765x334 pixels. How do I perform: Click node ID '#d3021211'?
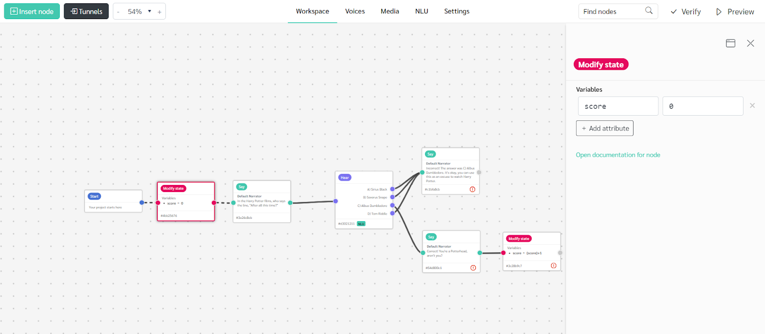point(347,224)
